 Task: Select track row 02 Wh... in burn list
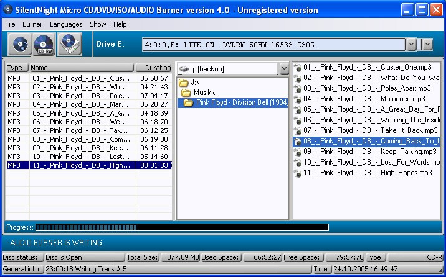point(89,87)
